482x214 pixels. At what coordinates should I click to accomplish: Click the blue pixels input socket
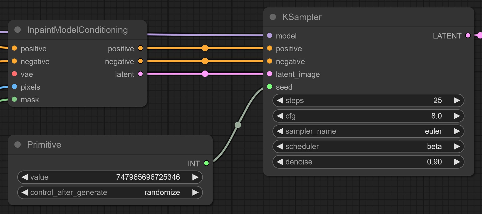pyautogui.click(x=14, y=87)
